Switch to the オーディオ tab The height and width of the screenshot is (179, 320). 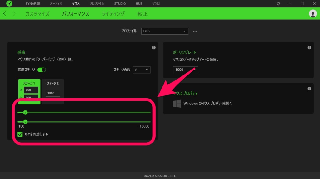(x=56, y=4)
